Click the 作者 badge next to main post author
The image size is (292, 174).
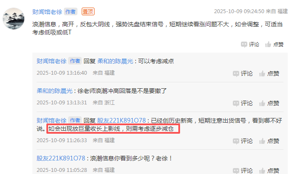[x=71, y=11]
